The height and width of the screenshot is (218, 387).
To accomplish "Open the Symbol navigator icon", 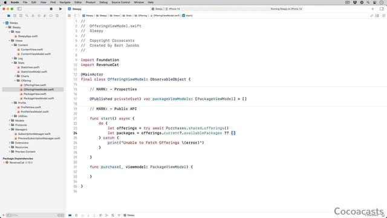I will click(21, 16).
